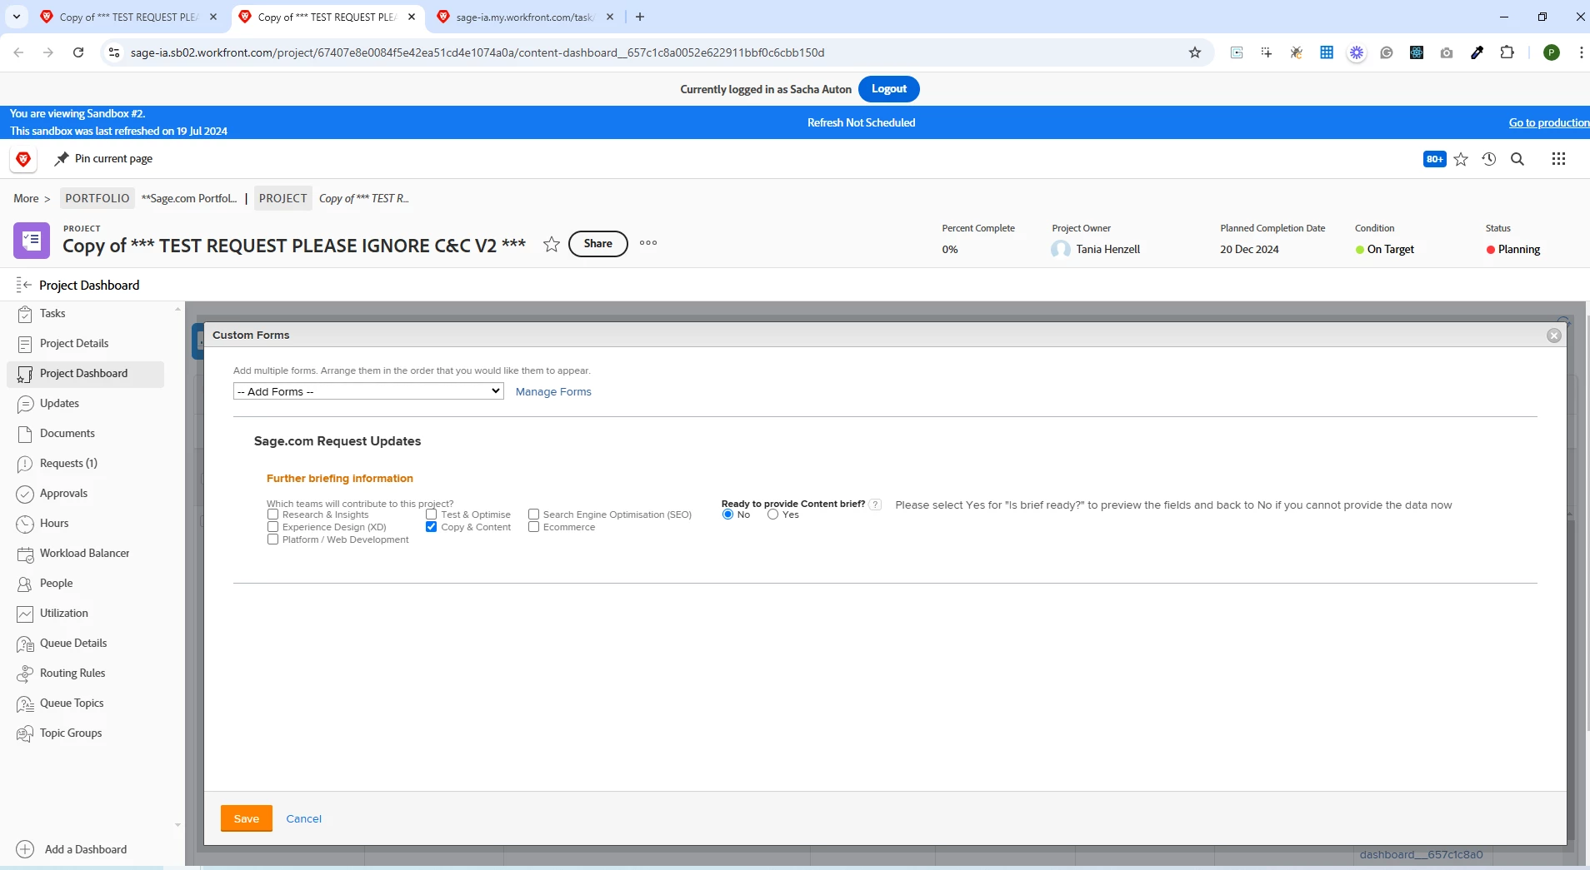The height and width of the screenshot is (870, 1590).
Task: Open a new browser tab
Action: [639, 17]
